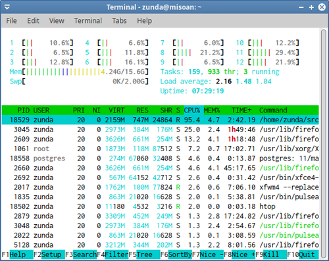Select the xfce4 process 2692
Screen dimensions: 329x261
click(161, 178)
